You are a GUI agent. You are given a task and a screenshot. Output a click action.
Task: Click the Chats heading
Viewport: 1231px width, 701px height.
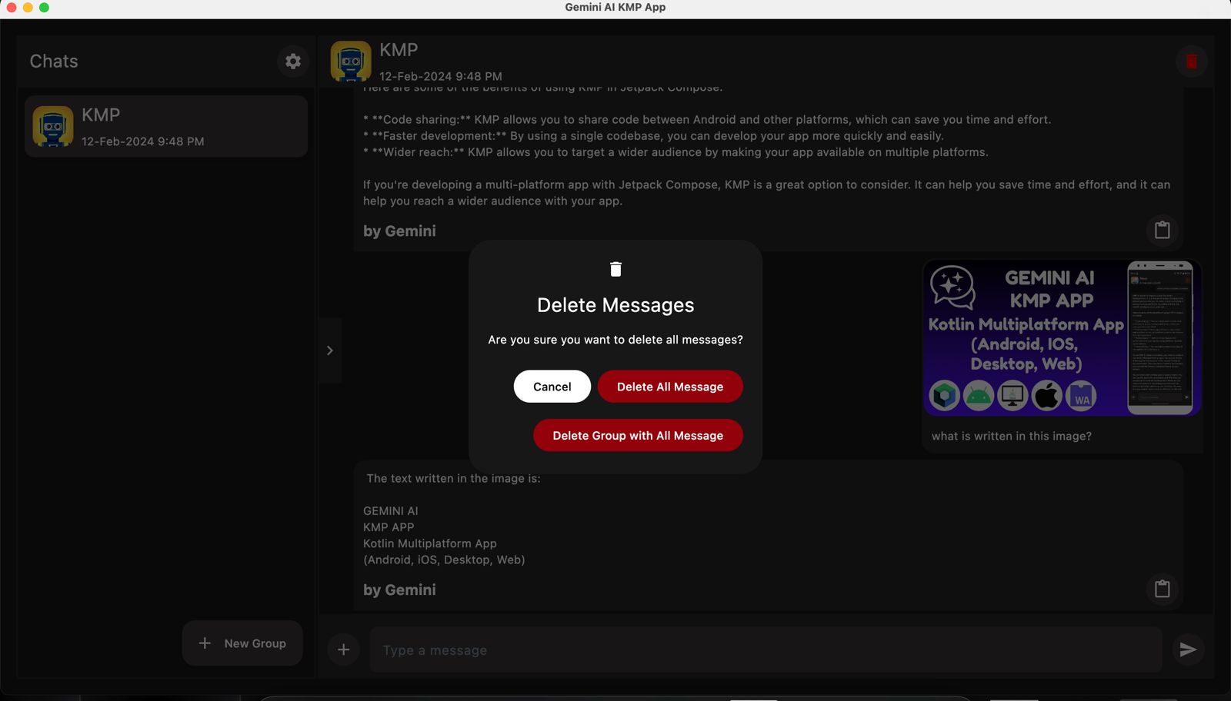(54, 61)
